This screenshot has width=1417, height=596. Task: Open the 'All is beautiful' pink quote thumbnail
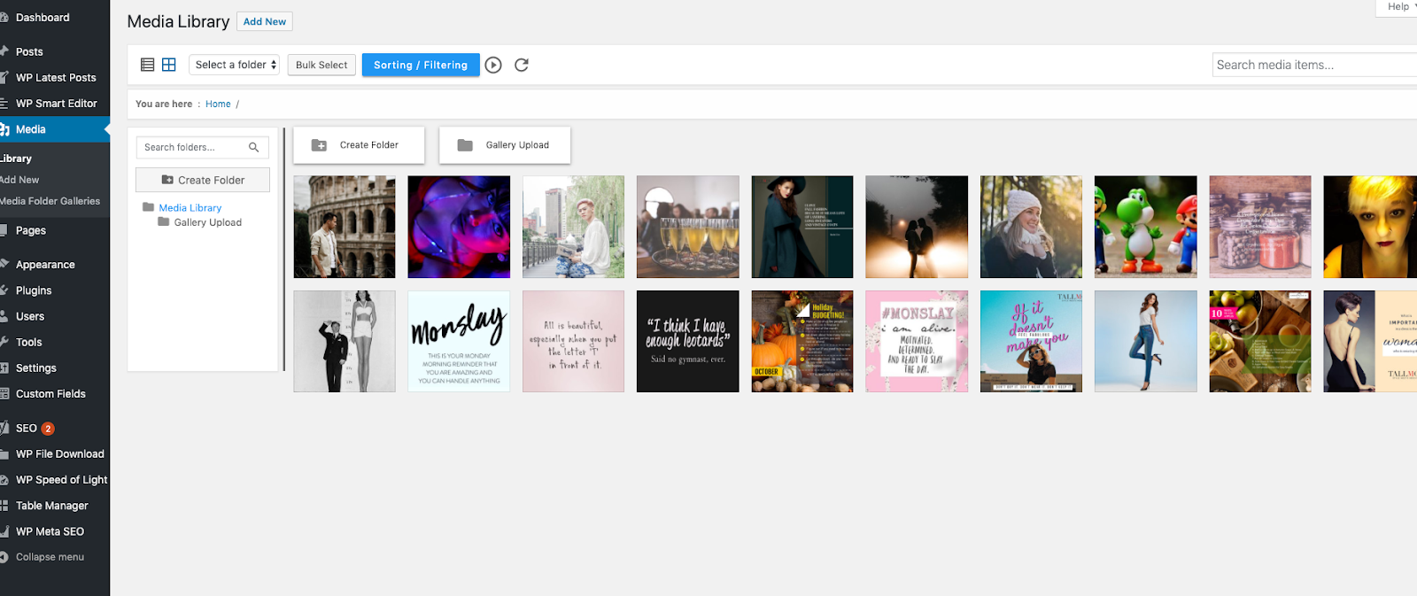coord(574,341)
